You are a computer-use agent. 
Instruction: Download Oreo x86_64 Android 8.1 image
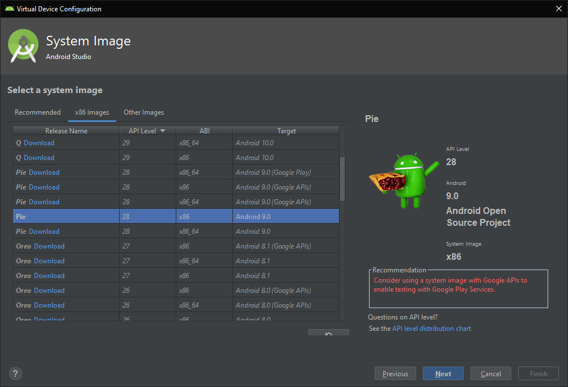49,261
